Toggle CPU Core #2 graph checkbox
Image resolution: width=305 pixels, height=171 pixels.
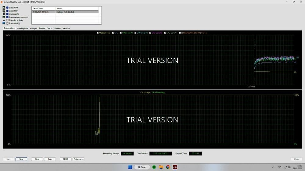[x=135, y=33]
